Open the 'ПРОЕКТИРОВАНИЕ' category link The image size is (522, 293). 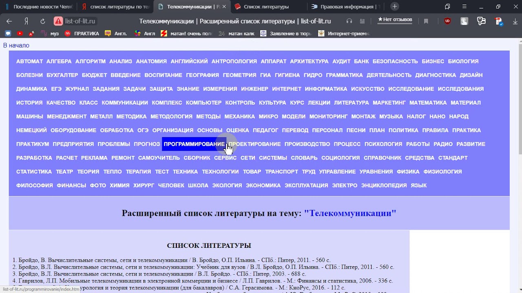(254, 144)
